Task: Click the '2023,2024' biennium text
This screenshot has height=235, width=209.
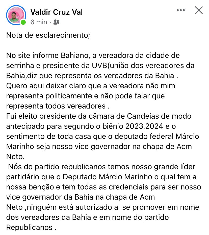Action: [144, 126]
